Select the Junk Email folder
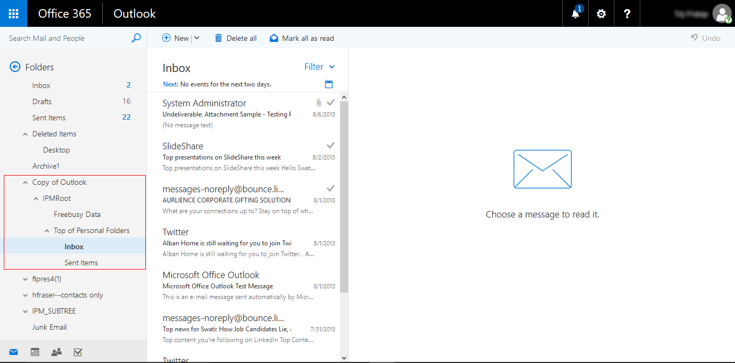The image size is (735, 363). click(73, 327)
